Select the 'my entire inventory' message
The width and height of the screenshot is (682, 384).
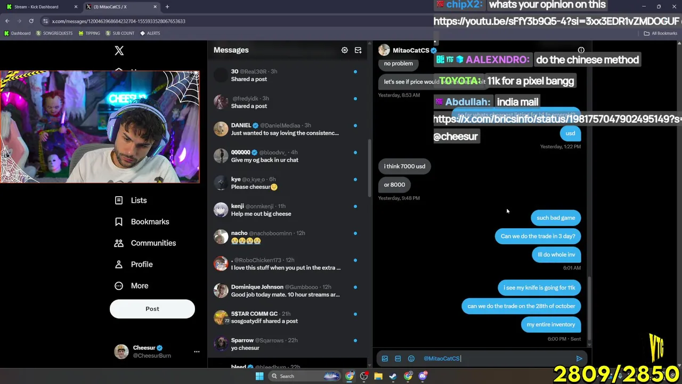(551, 324)
